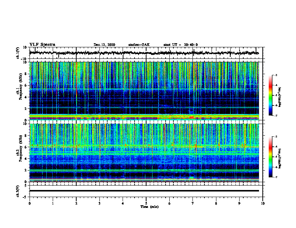Click ch.1 frequency axis tick label 8
This screenshot has height=228, width=296.
[x=26, y=74]
